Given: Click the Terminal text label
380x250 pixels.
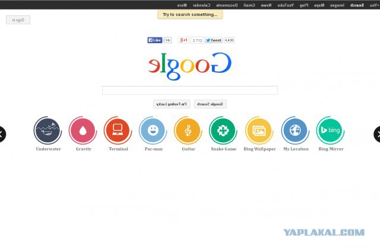Looking at the screenshot, I should tap(118, 149).
